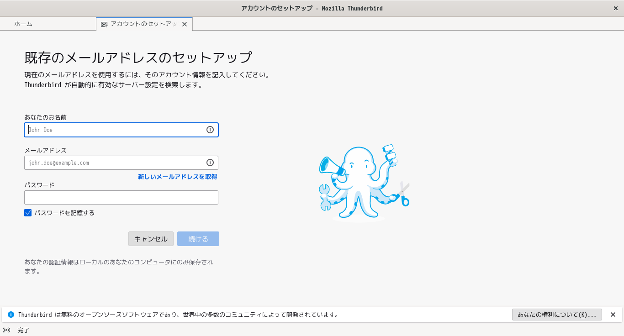The width and height of the screenshot is (624, 336).
Task: Switch to the ホーム tab
Action: tap(48, 24)
